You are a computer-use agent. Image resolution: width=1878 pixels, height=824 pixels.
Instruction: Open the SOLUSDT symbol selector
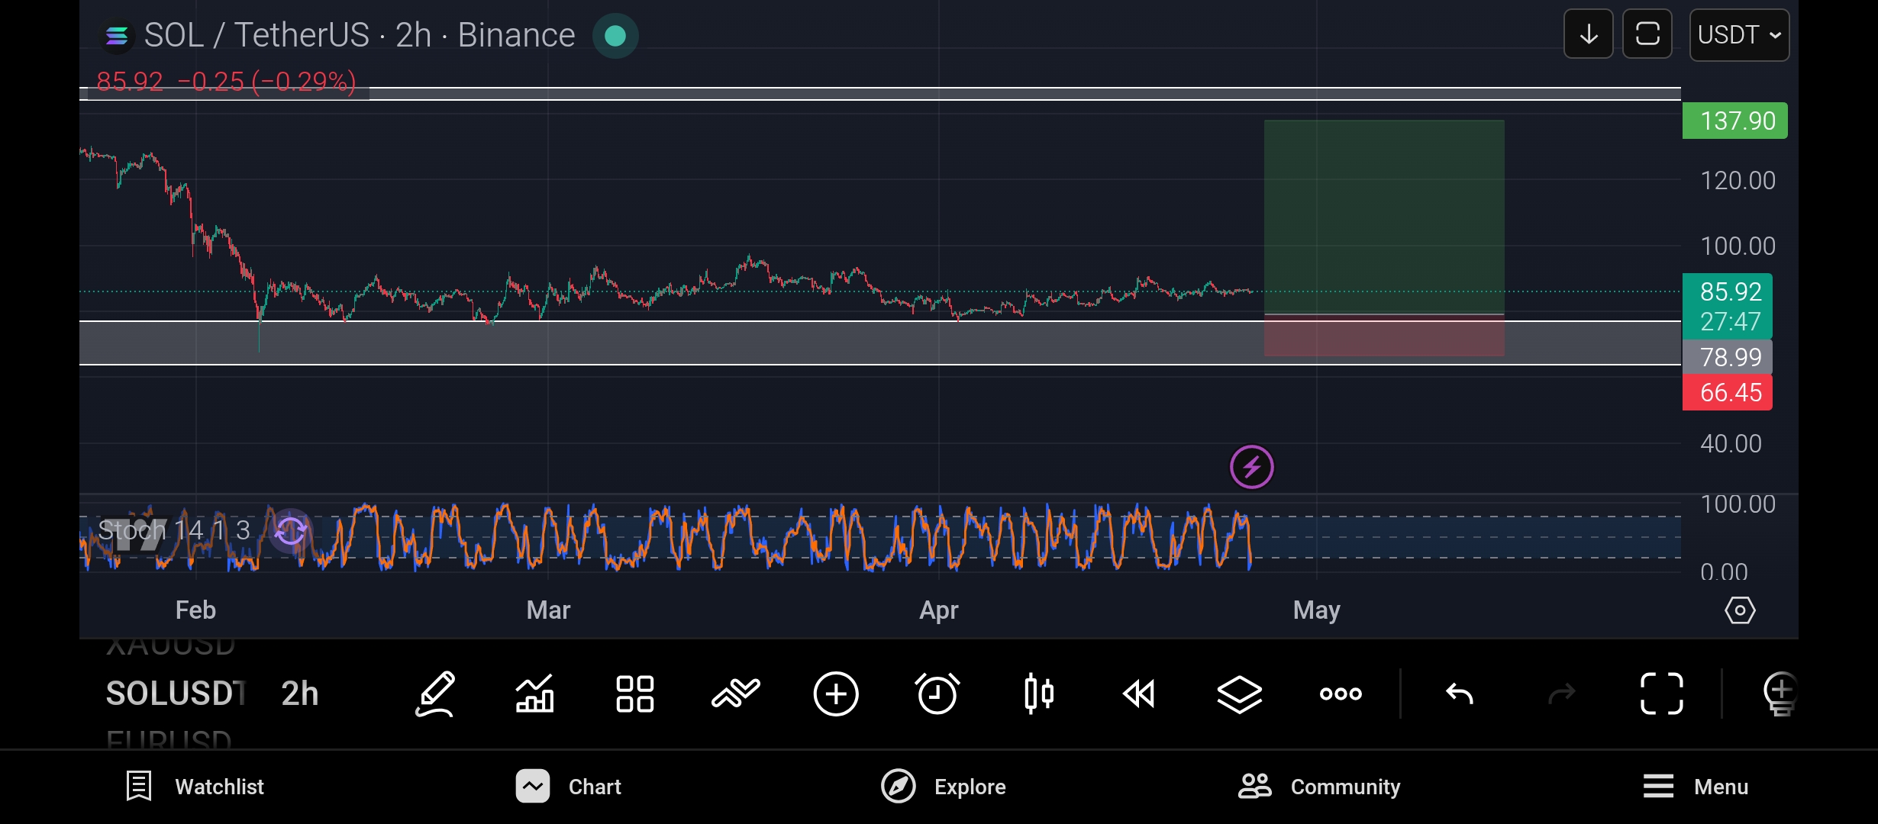click(x=176, y=694)
